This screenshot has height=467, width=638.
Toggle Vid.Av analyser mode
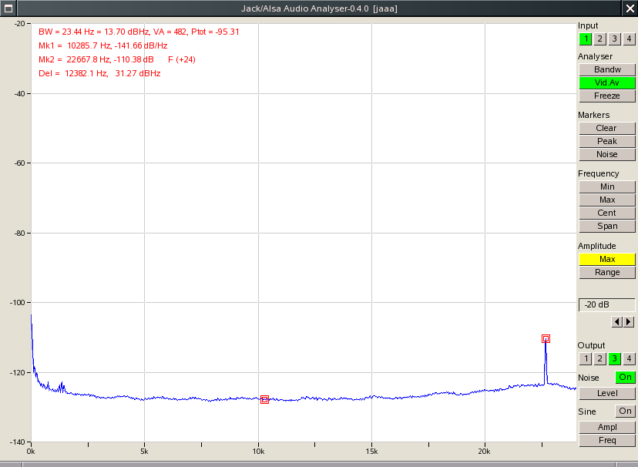tap(606, 82)
